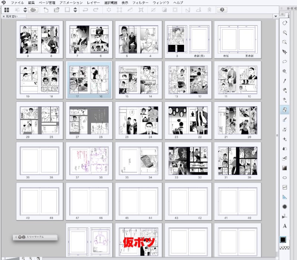Select the Zoom magnifier tool
Image resolution: width=297 pixels, height=260 pixels.
point(284,33)
